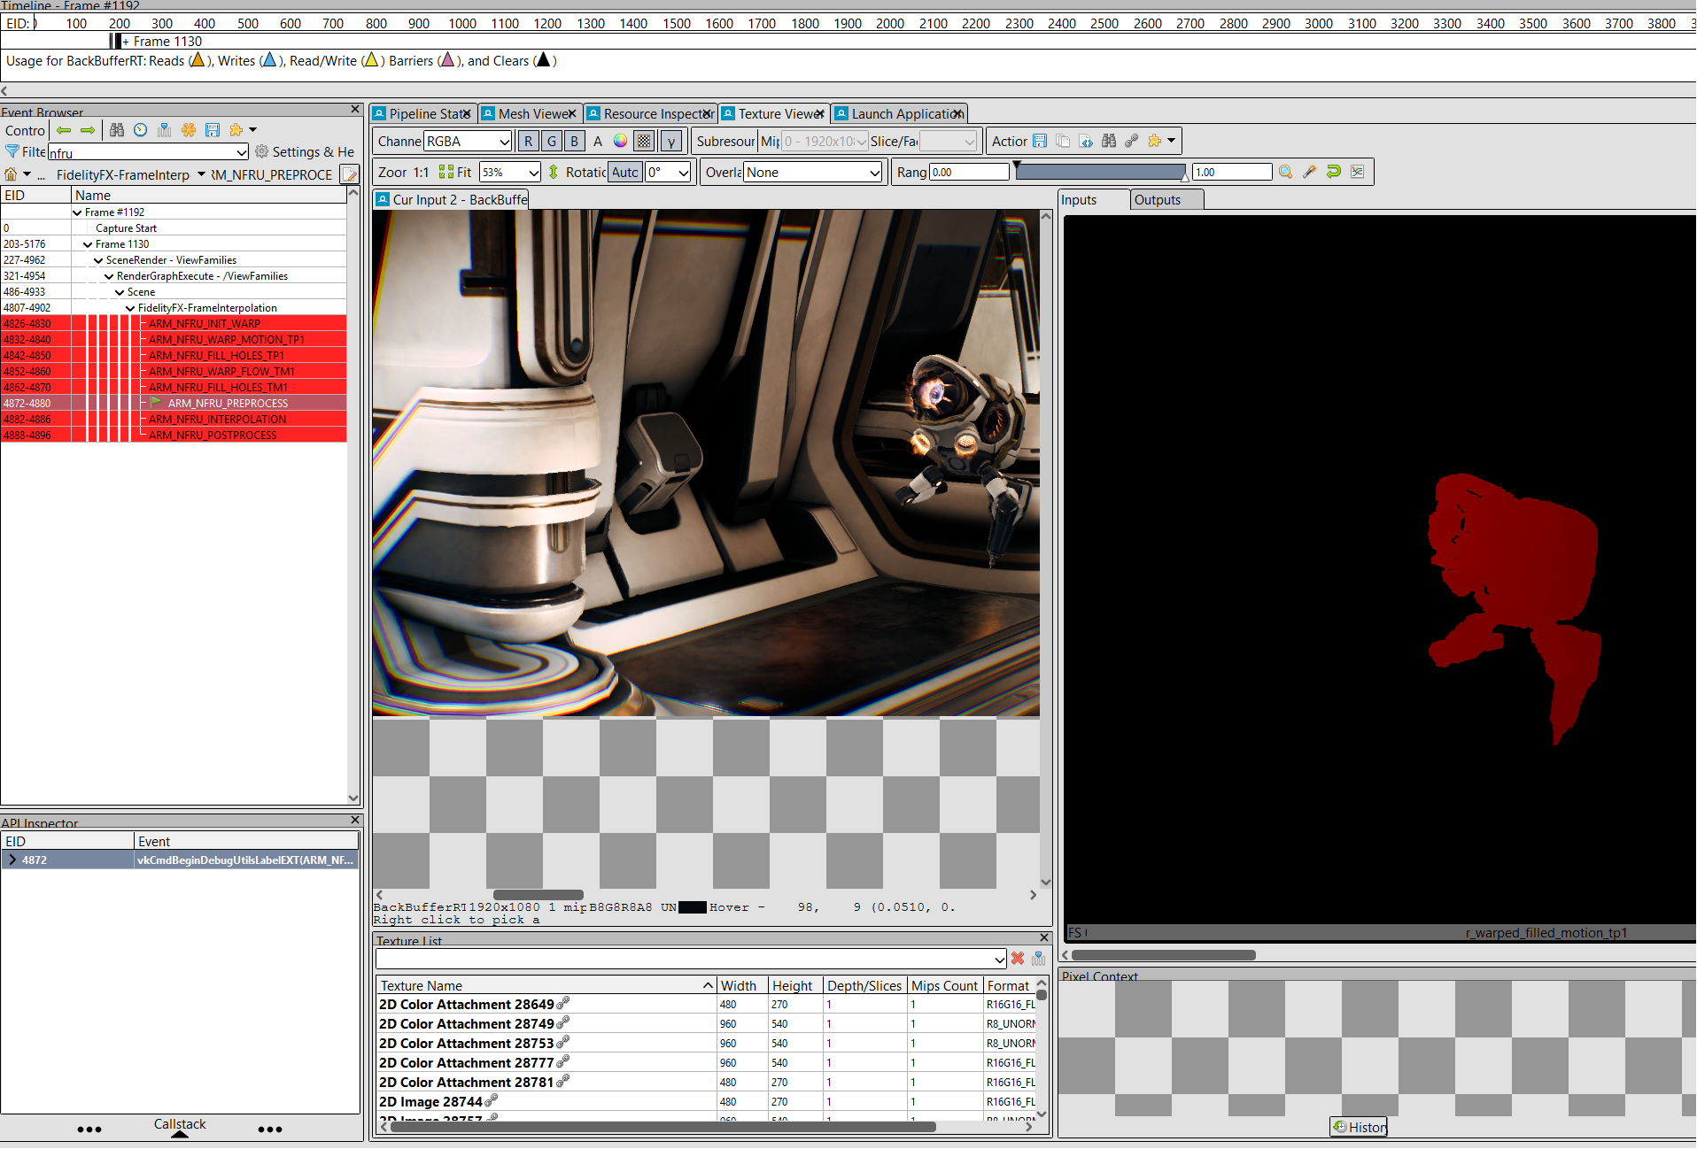Open Event Browser extensions puzzle icon

click(236, 130)
